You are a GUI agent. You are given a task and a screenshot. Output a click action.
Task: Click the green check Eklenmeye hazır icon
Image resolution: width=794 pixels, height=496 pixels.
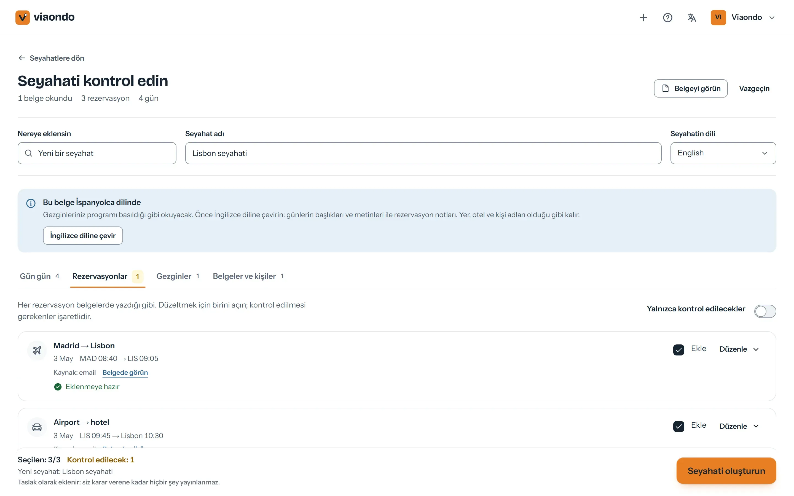pyautogui.click(x=58, y=387)
